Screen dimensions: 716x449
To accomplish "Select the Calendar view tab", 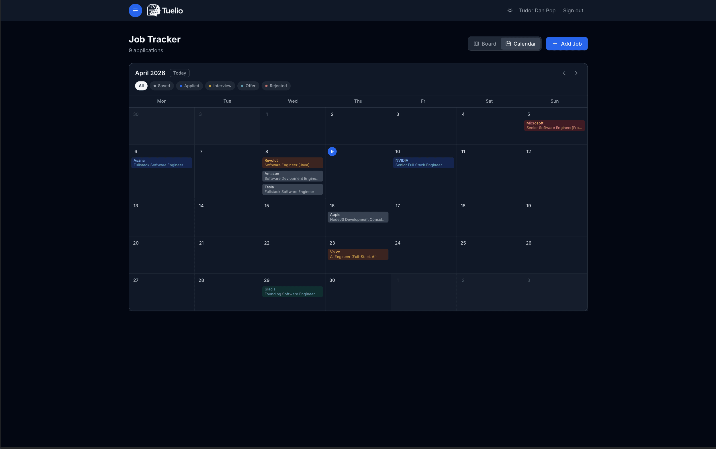I will pyautogui.click(x=521, y=43).
